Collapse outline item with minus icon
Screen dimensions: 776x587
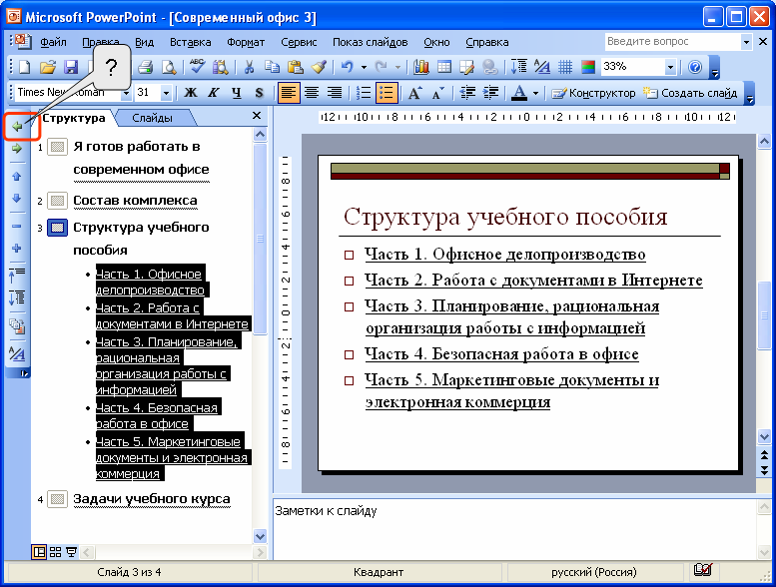16,226
